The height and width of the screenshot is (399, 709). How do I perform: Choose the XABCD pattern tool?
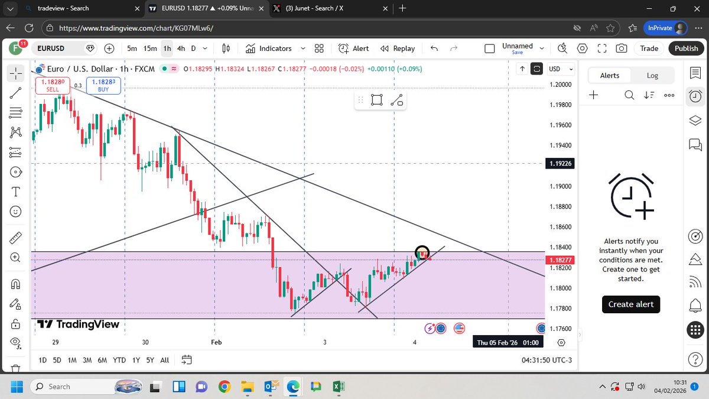pos(16,132)
